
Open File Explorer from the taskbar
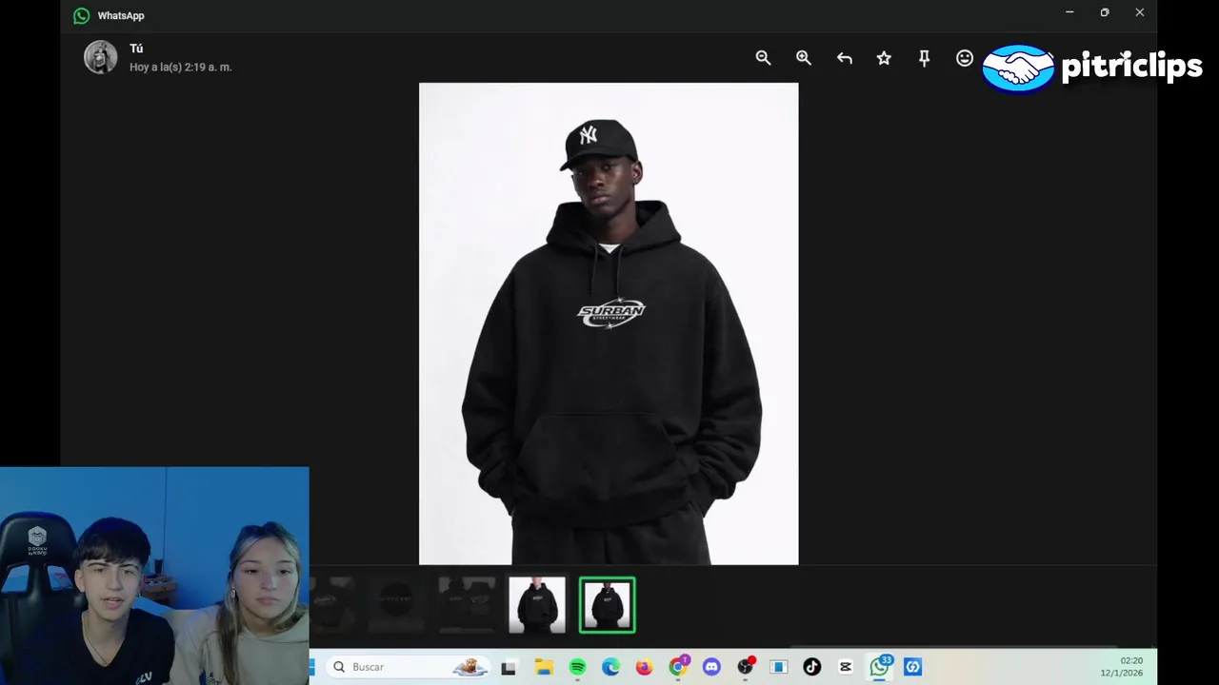coord(543,667)
